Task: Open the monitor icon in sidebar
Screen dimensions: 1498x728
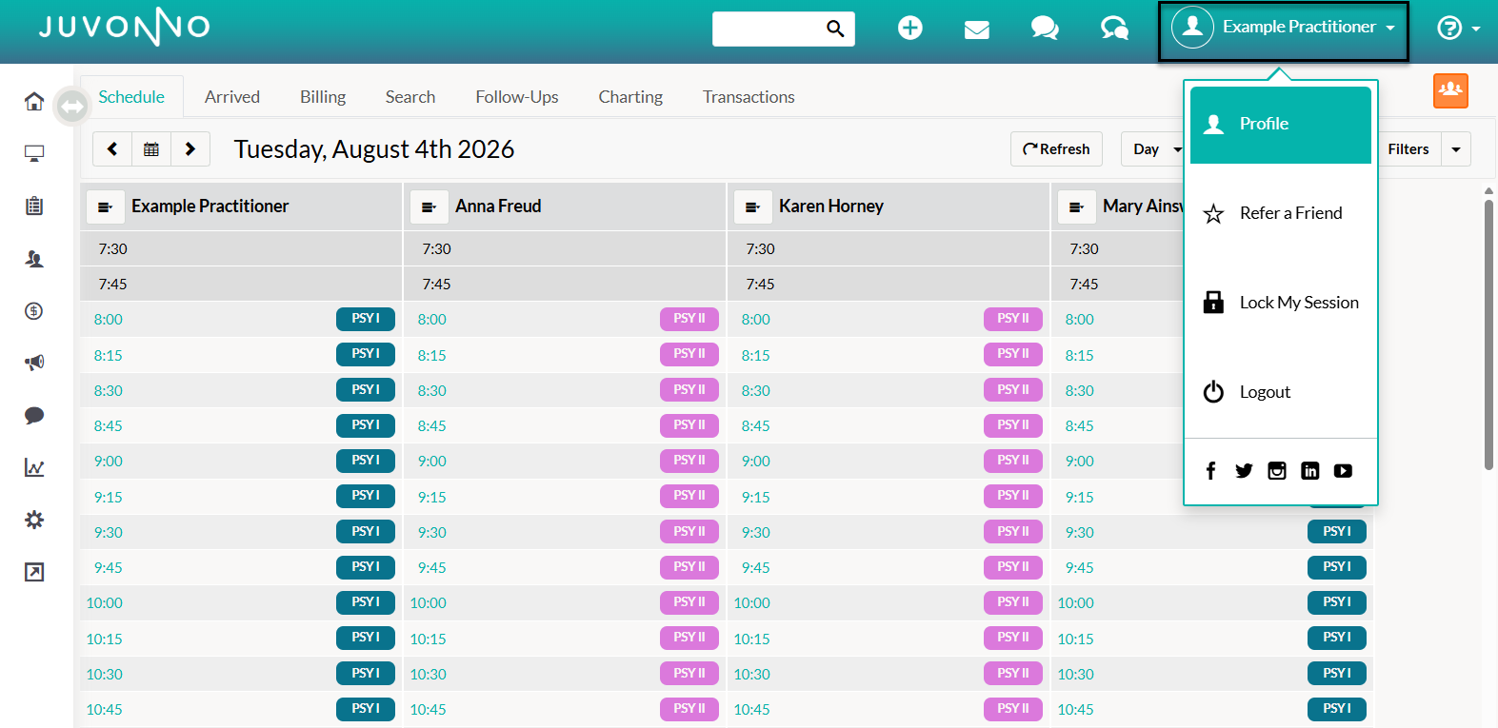Action: 34,153
